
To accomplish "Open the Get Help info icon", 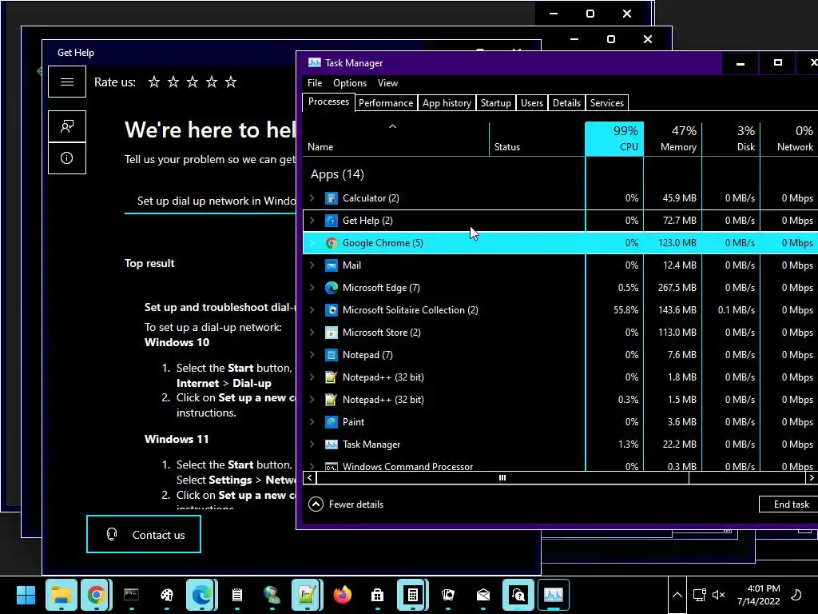I will (x=67, y=158).
